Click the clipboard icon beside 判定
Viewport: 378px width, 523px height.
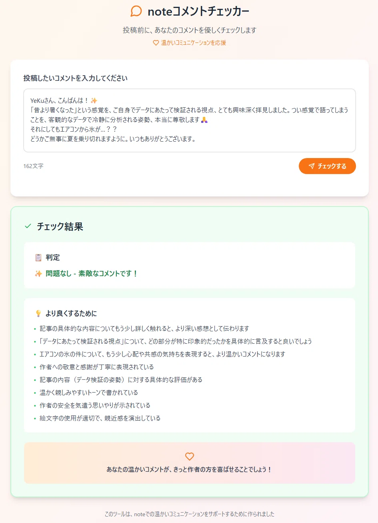coord(38,257)
